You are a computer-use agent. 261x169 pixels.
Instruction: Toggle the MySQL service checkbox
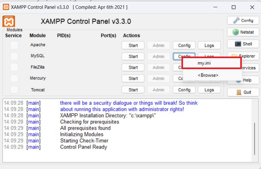tap(14, 56)
